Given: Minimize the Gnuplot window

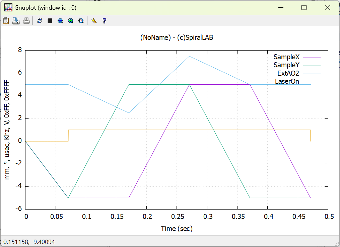Looking at the screenshot, I should 281,8.
